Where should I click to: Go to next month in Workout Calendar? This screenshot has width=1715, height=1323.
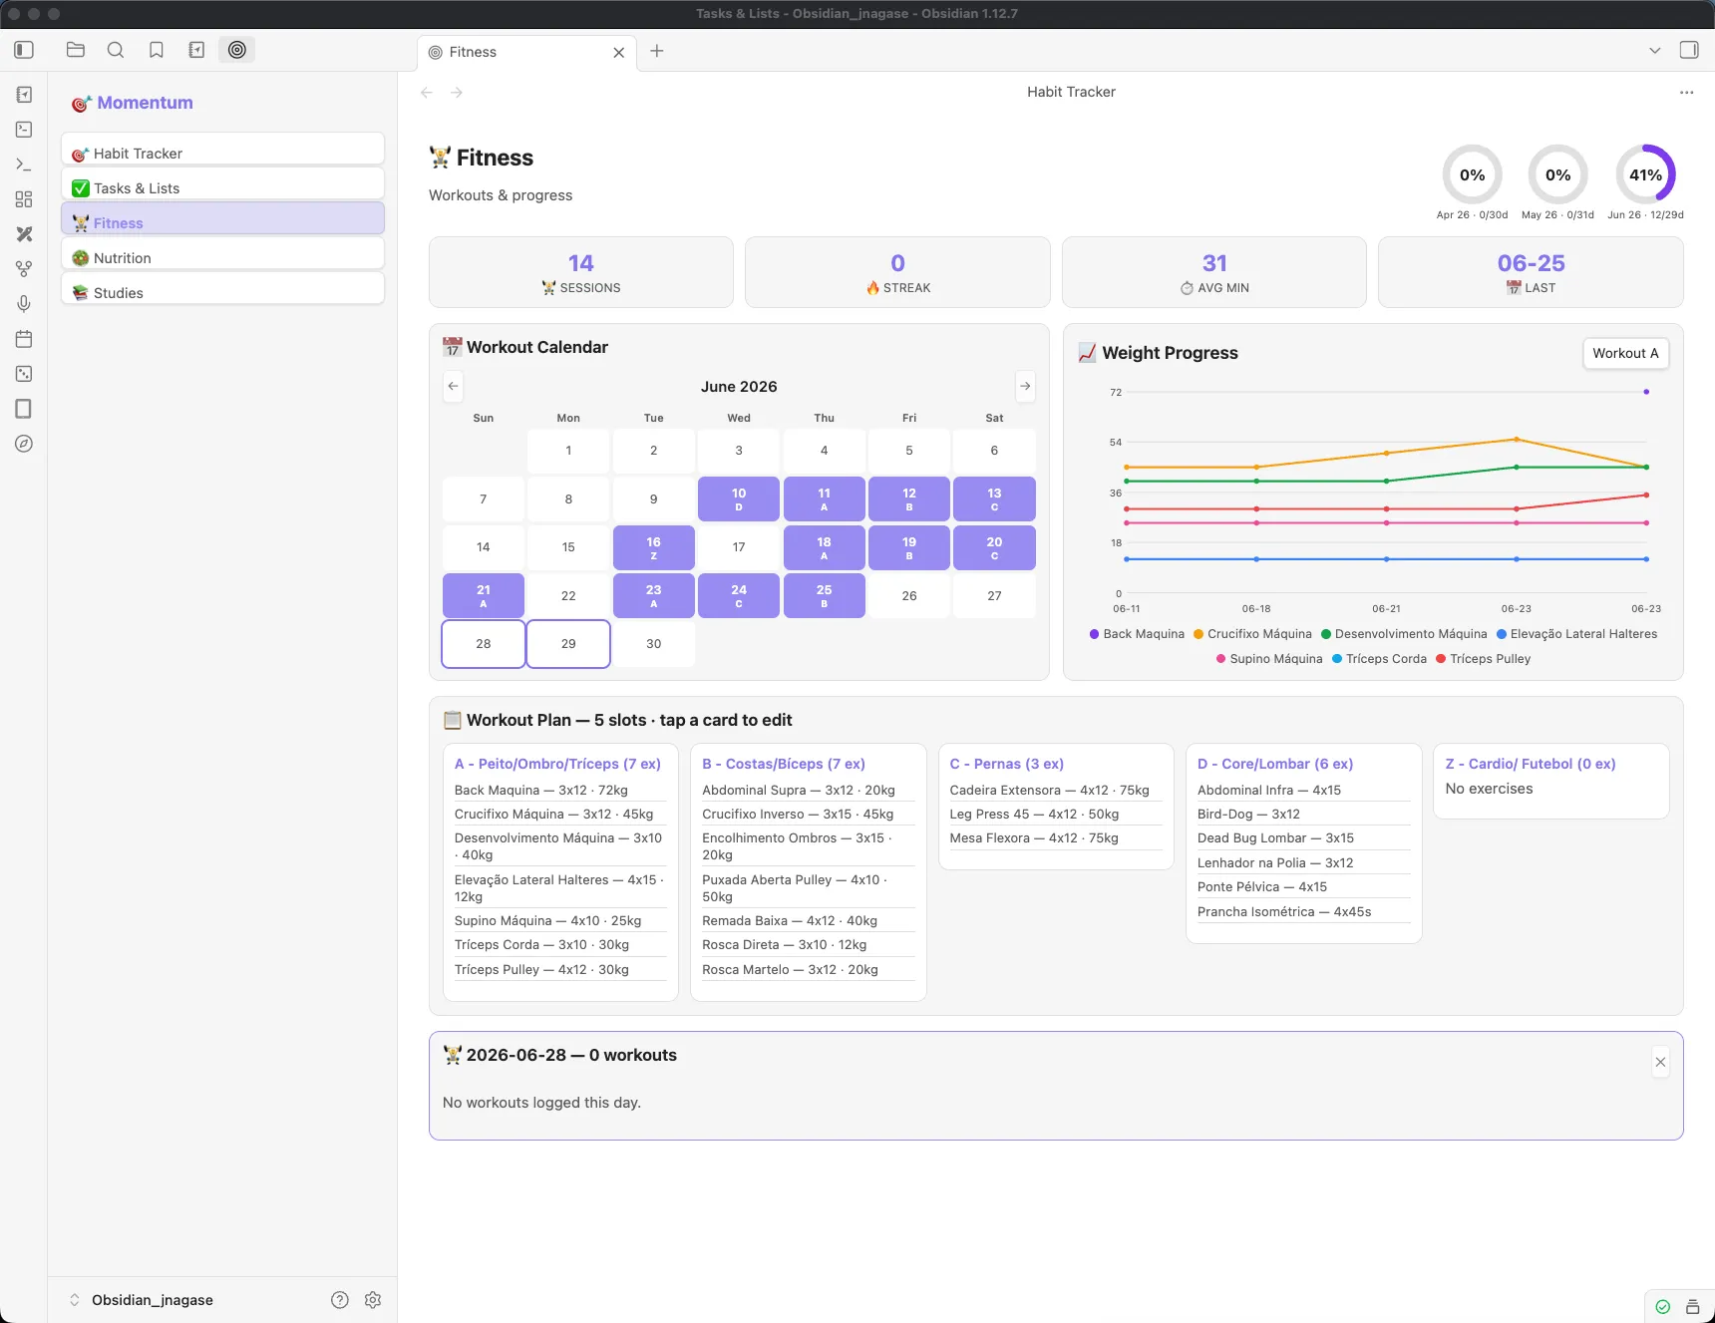click(1025, 386)
